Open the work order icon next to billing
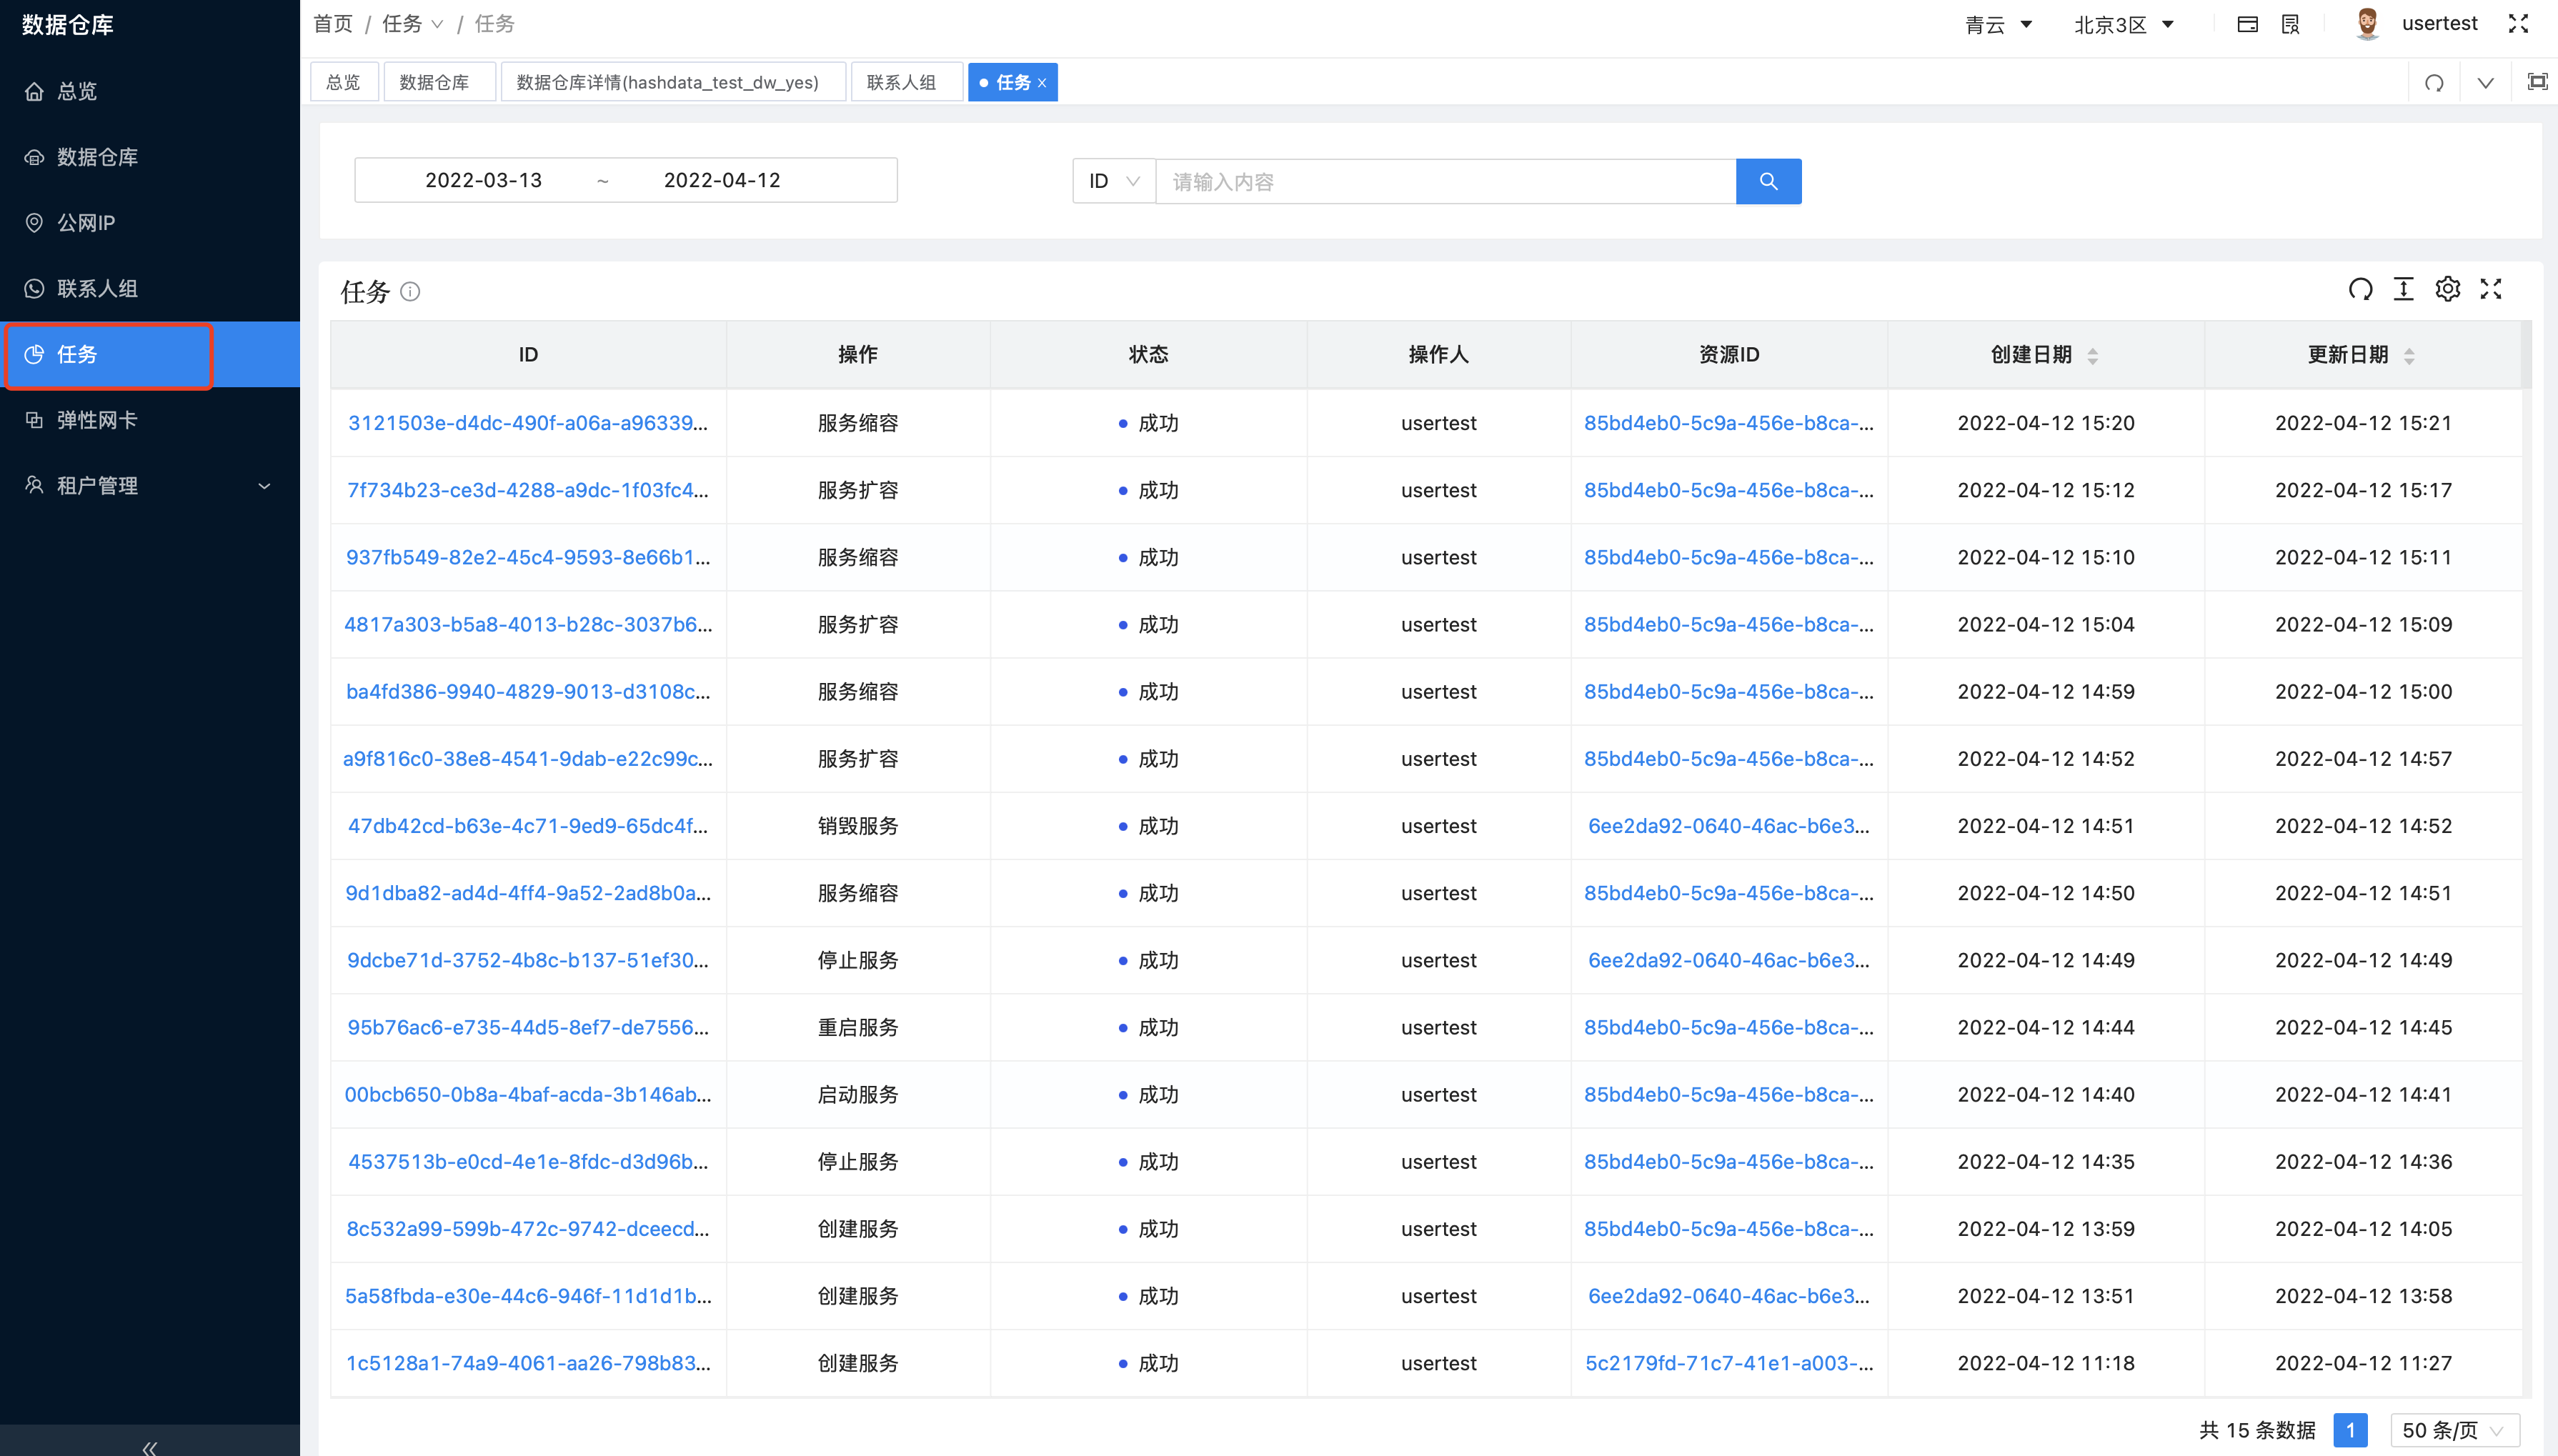The height and width of the screenshot is (1456, 2558). pyautogui.click(x=2290, y=23)
